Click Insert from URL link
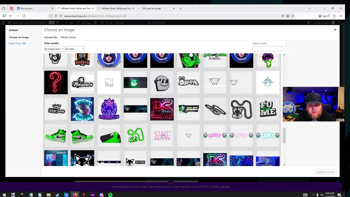 coord(17,44)
